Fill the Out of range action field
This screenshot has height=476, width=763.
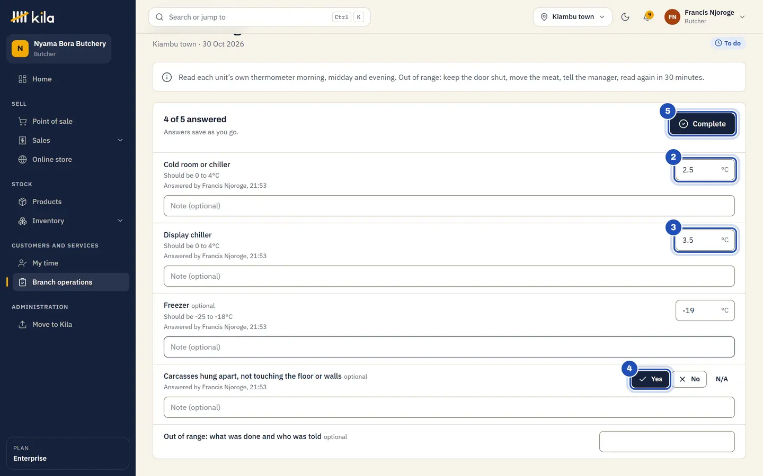click(x=667, y=442)
